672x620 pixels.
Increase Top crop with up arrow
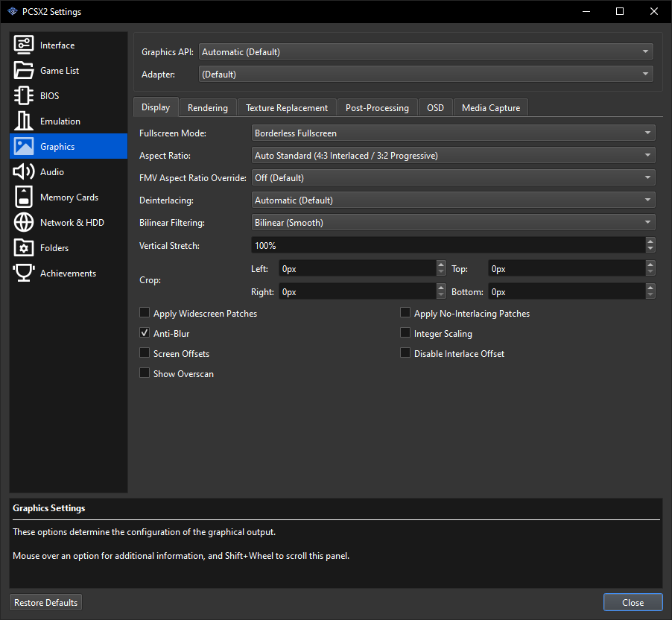pyautogui.click(x=650, y=265)
